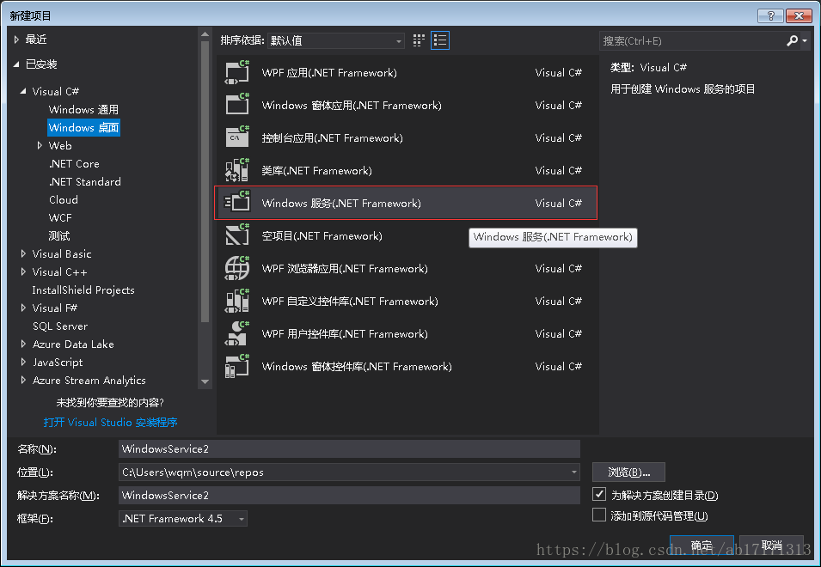The width and height of the screenshot is (821, 567).
Task: Choose the Windows 窗体控件库 icon
Action: click(x=237, y=366)
